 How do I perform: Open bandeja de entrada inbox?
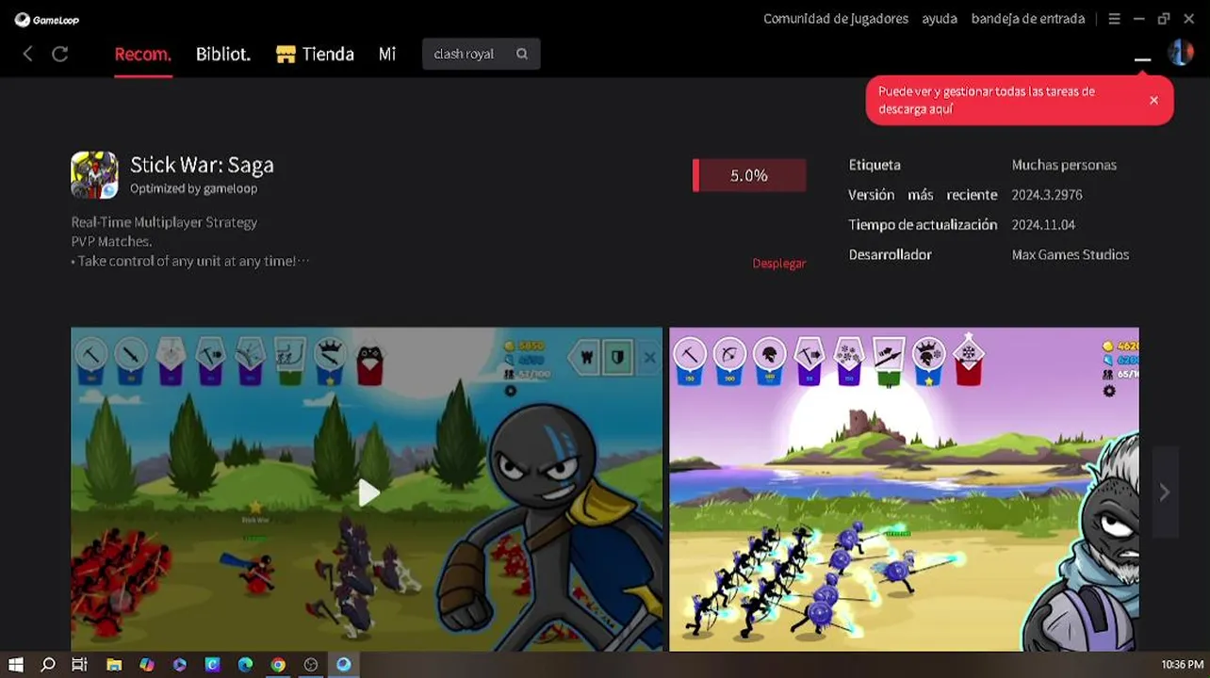tap(1028, 19)
